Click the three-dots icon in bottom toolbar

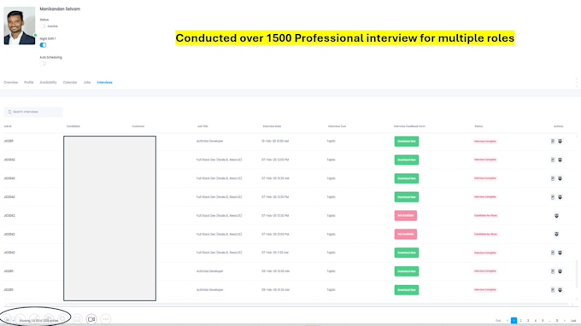pyautogui.click(x=106, y=319)
